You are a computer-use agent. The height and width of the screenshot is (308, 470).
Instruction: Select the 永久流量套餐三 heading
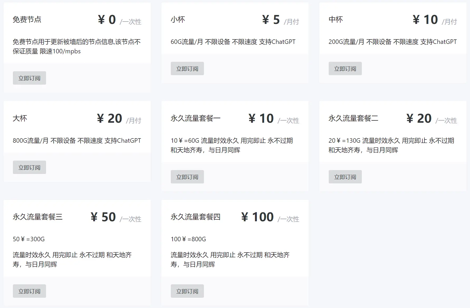pyautogui.click(x=38, y=217)
